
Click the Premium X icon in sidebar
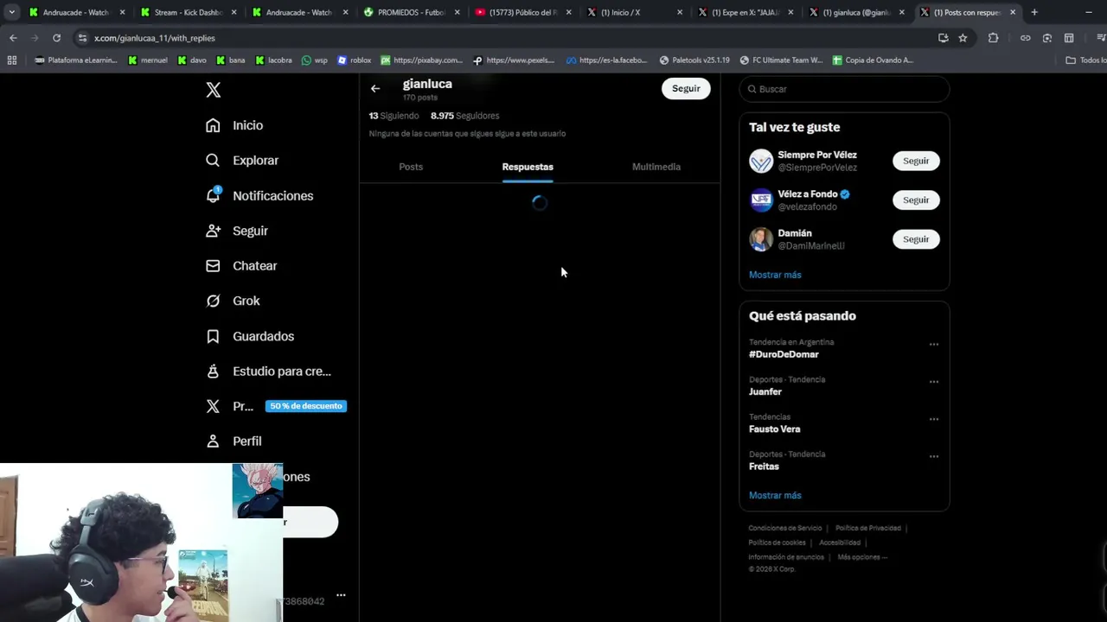click(213, 406)
